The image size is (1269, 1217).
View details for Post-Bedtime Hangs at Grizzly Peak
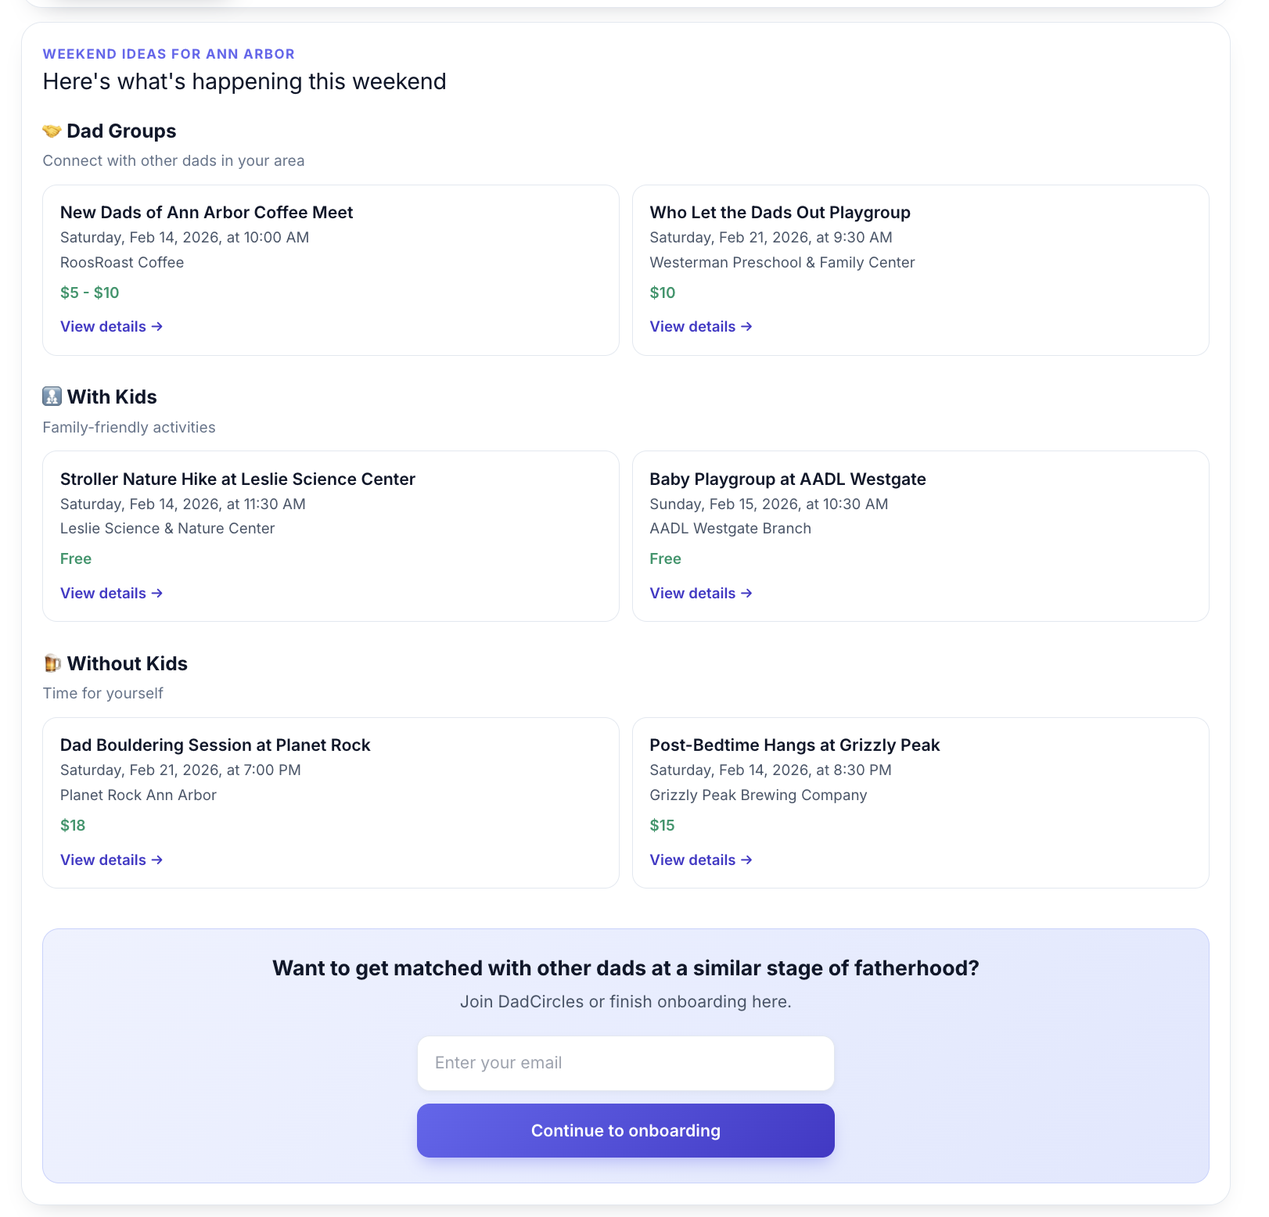700,860
